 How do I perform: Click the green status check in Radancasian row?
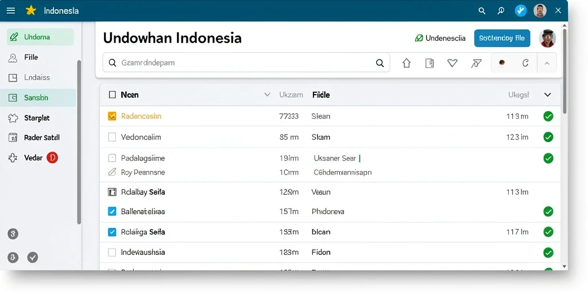548,116
